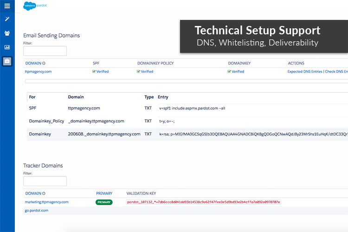Sort Tracker Domains by DOMAIN column
The height and width of the screenshot is (232, 348).
tap(35, 193)
